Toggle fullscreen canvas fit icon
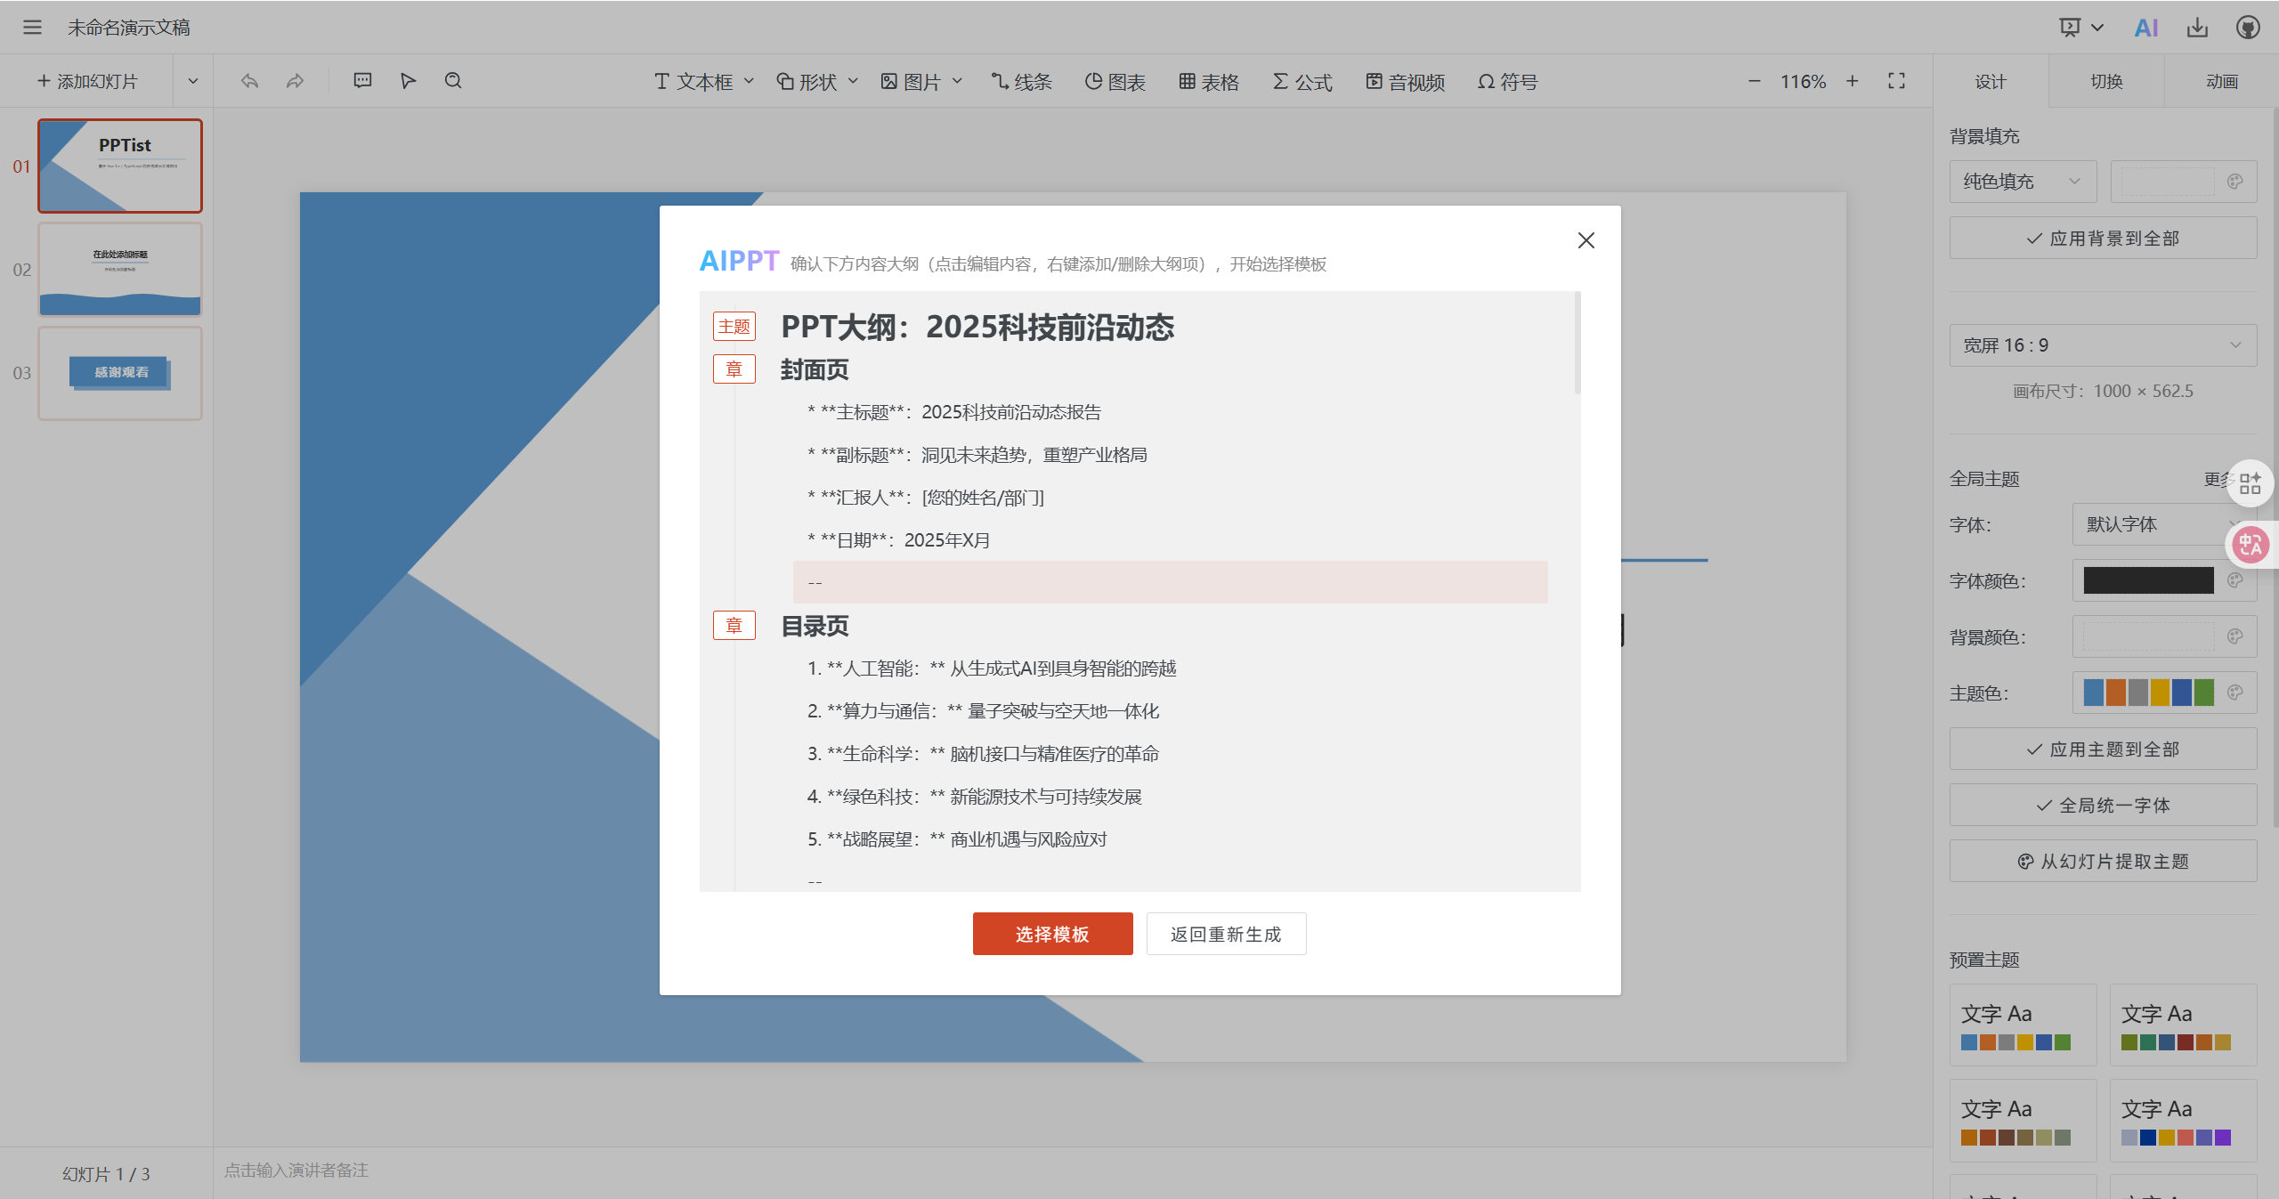The image size is (2279, 1199). coord(1896,81)
